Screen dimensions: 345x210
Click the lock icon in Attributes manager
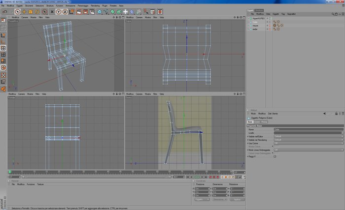pyautogui.click(x=336, y=114)
